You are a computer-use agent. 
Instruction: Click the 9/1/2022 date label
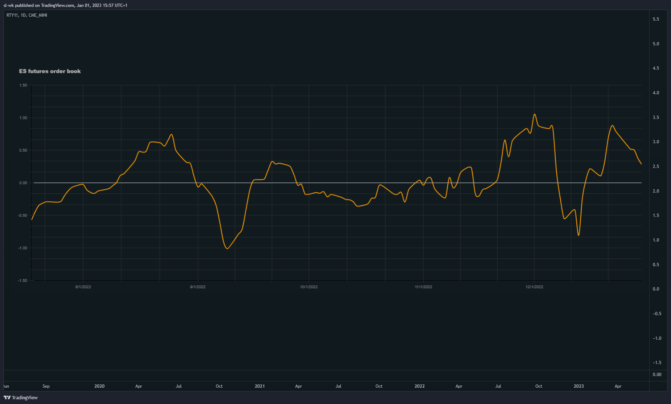coord(198,287)
